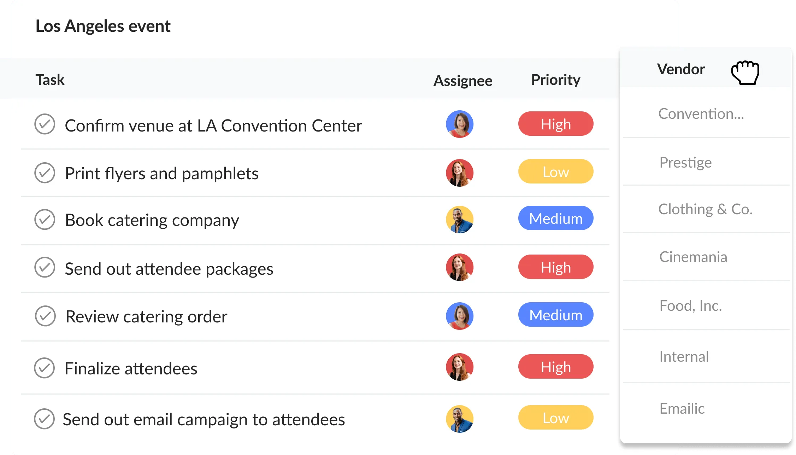Click the Priority column header
796x455 pixels.
point(555,80)
